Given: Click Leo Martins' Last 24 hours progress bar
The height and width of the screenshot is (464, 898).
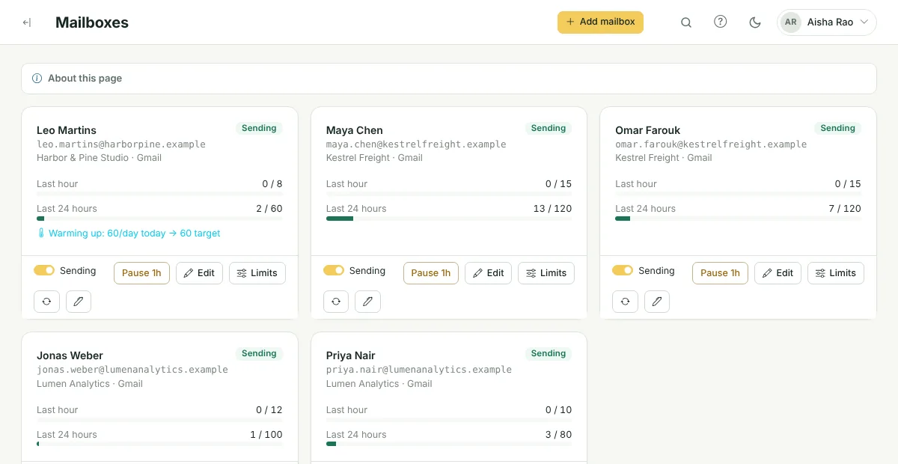Looking at the screenshot, I should coord(159,219).
